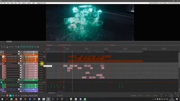Open the Actions menu
This screenshot has width=180, height=101.
click(29, 3)
